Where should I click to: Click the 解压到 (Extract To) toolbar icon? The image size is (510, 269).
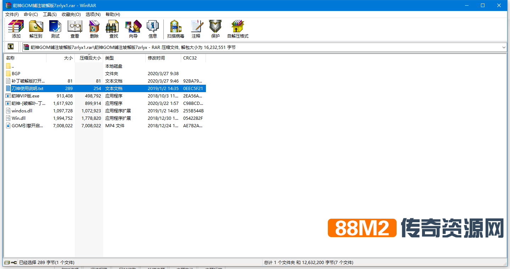coord(36,27)
